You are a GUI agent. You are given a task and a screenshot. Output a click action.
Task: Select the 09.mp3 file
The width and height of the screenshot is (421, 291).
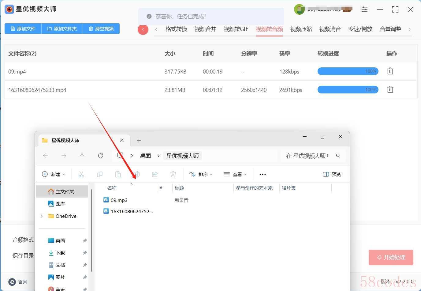point(116,200)
